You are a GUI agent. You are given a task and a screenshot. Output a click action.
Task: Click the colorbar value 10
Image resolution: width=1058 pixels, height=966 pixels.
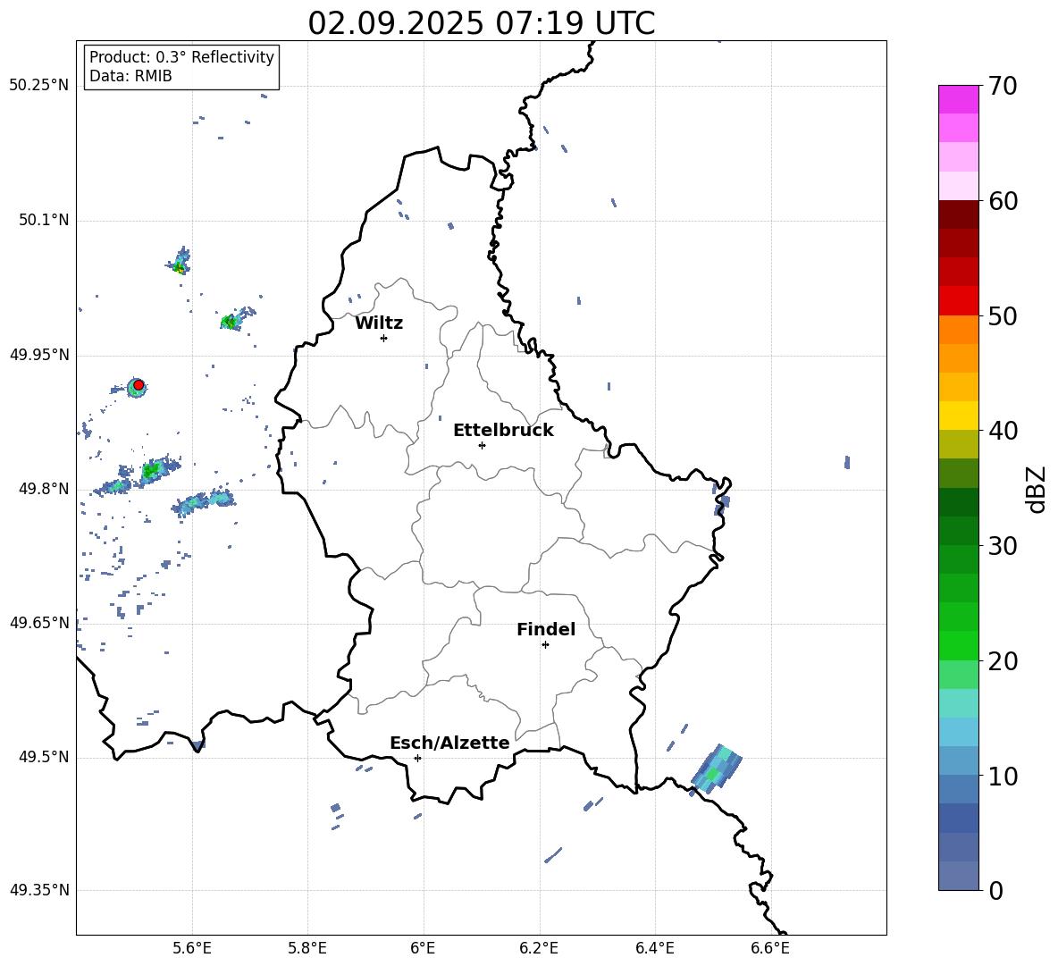[1003, 776]
